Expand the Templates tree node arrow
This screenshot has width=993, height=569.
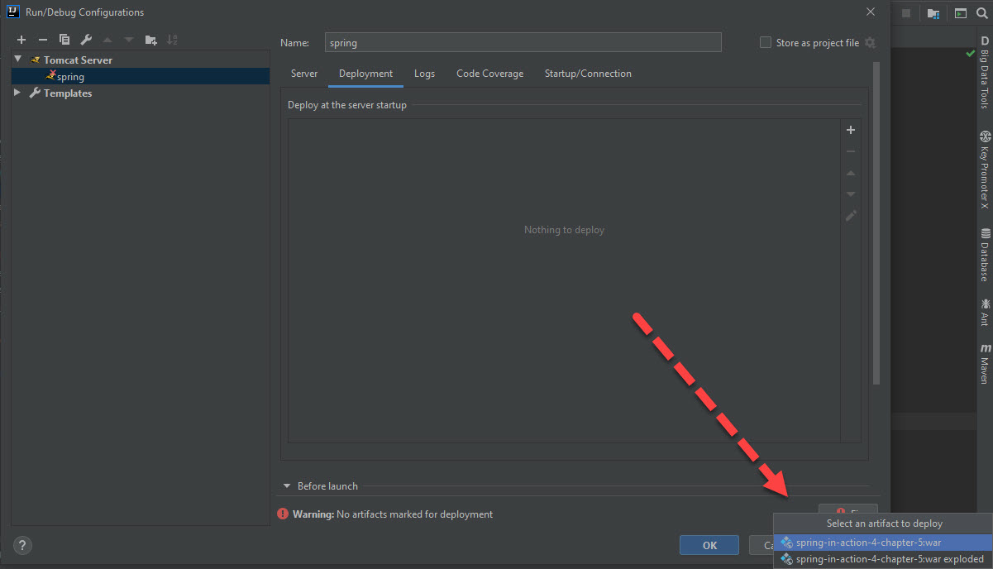click(18, 93)
